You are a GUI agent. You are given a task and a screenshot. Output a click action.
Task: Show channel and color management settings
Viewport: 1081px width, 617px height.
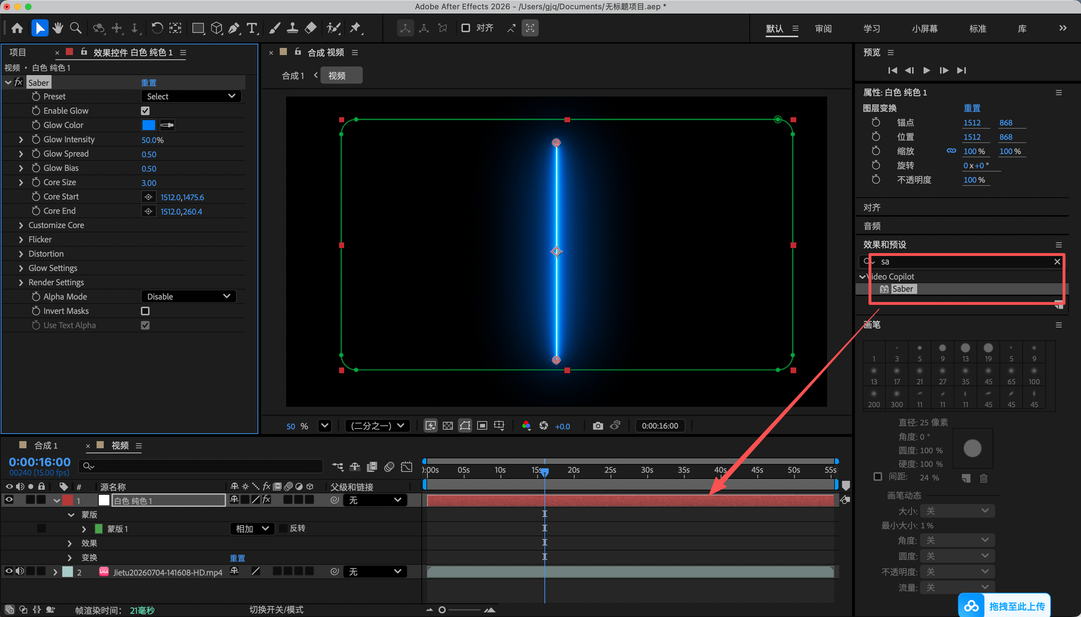coord(526,426)
